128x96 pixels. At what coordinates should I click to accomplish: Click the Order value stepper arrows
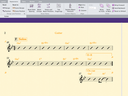click(x=97, y=8)
